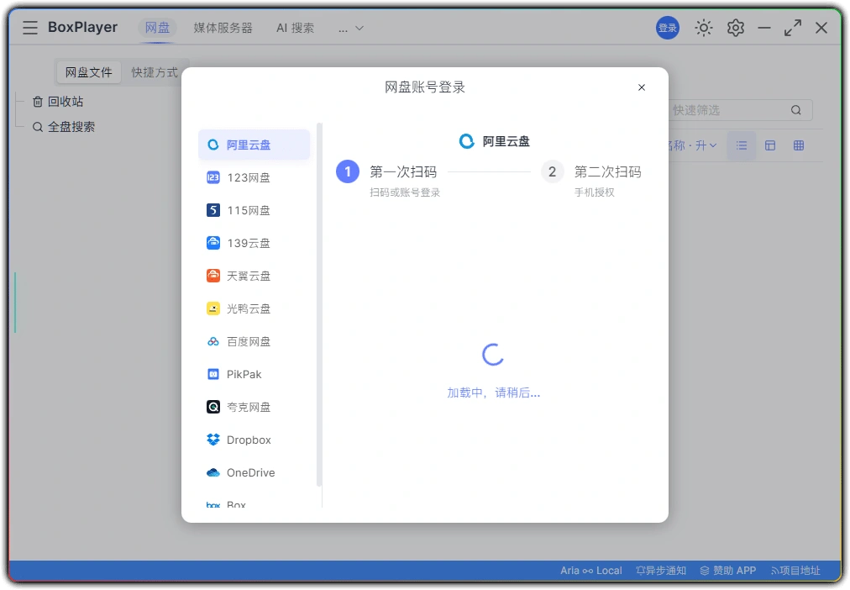Viewport: 850px width, 590px height.
Task: Open 项目地址 link in status bar
Action: click(x=795, y=571)
